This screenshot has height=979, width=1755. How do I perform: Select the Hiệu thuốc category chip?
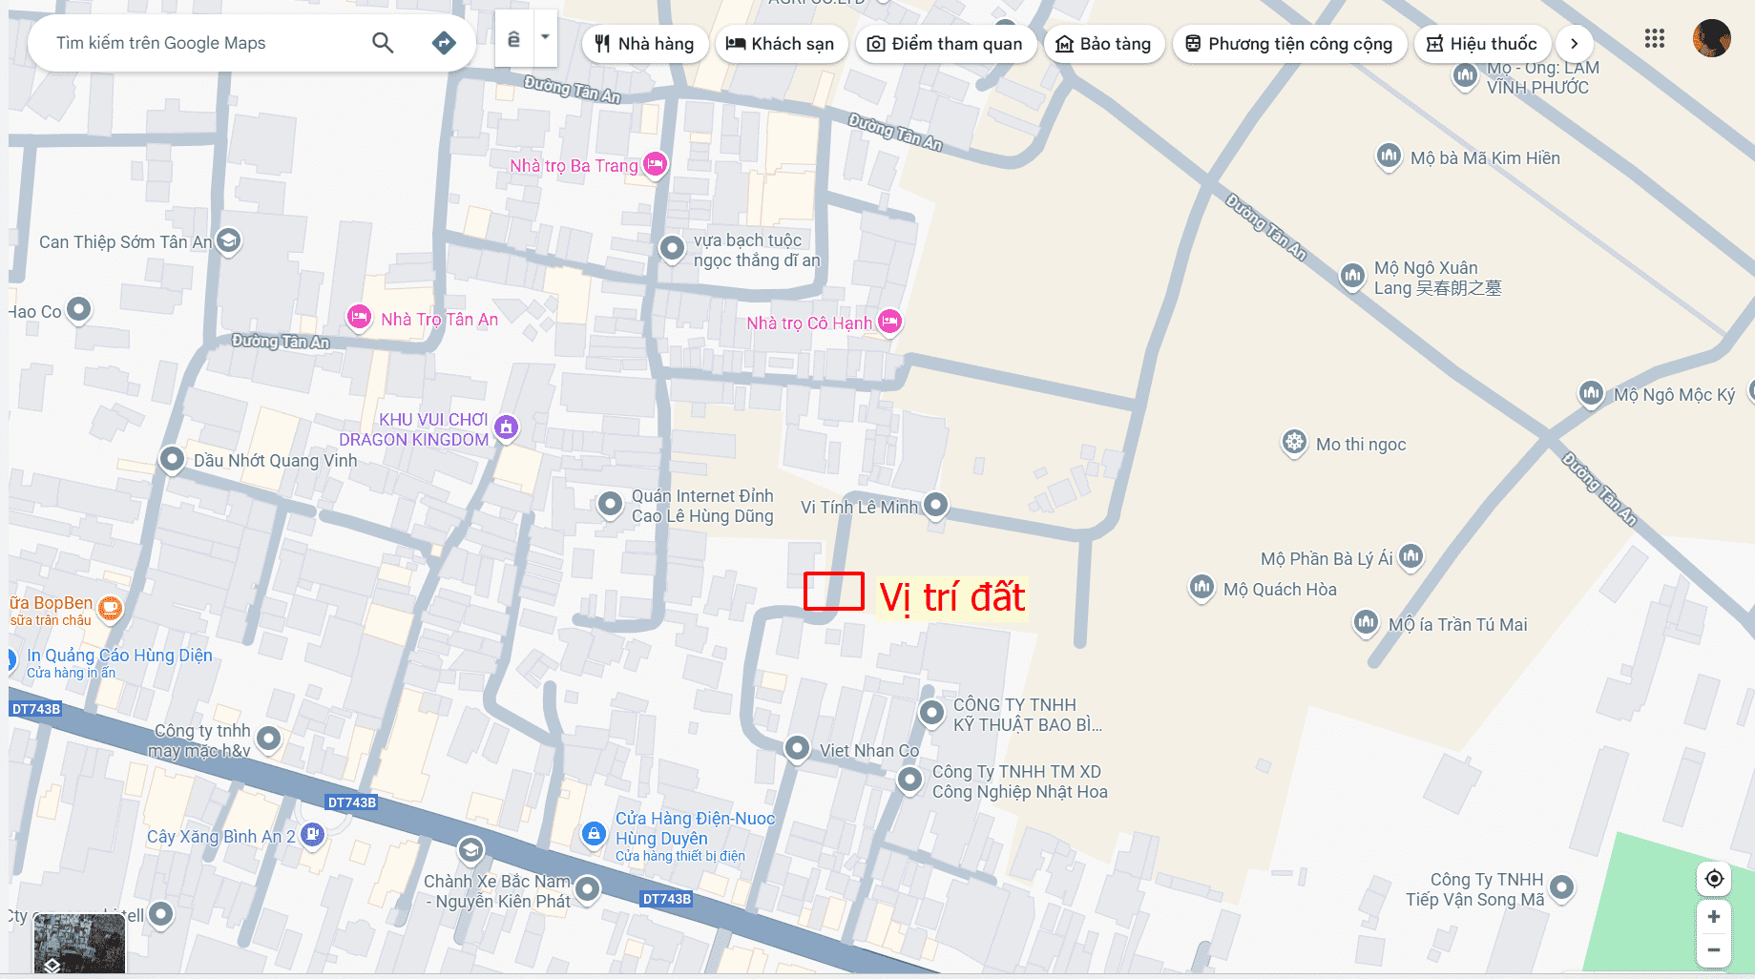pyautogui.click(x=1482, y=44)
